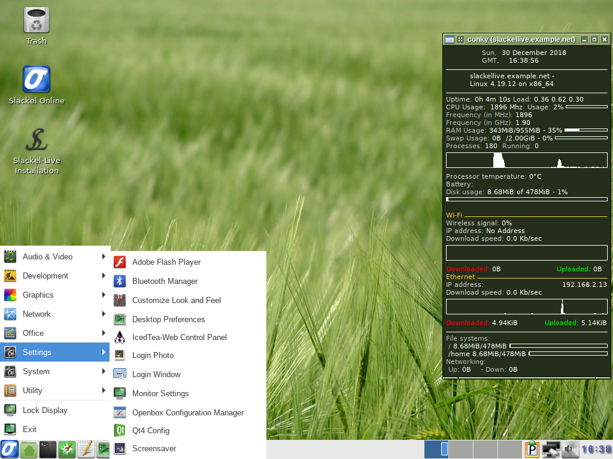The image size is (613, 459).
Task: Open IcedTea-Web Control Panel entry
Action: point(189,337)
